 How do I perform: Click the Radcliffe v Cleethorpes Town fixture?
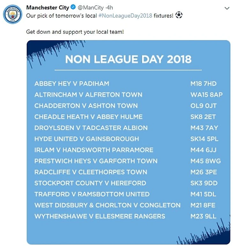[91, 172]
